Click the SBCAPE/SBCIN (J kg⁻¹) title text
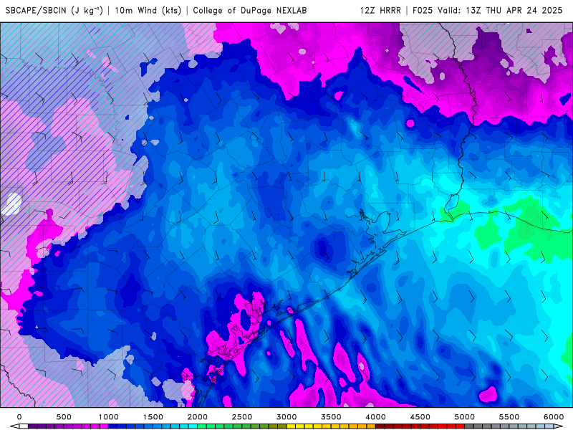573x430 pixels. tap(54, 11)
